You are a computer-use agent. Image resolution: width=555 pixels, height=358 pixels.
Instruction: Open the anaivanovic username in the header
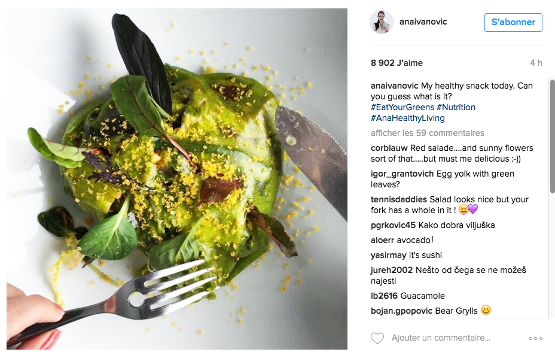click(x=423, y=22)
